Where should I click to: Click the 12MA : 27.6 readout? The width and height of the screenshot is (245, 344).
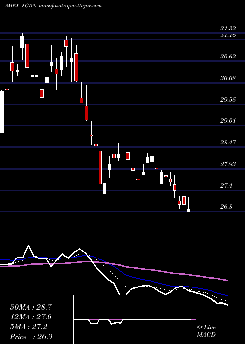pyautogui.click(x=31, y=317)
